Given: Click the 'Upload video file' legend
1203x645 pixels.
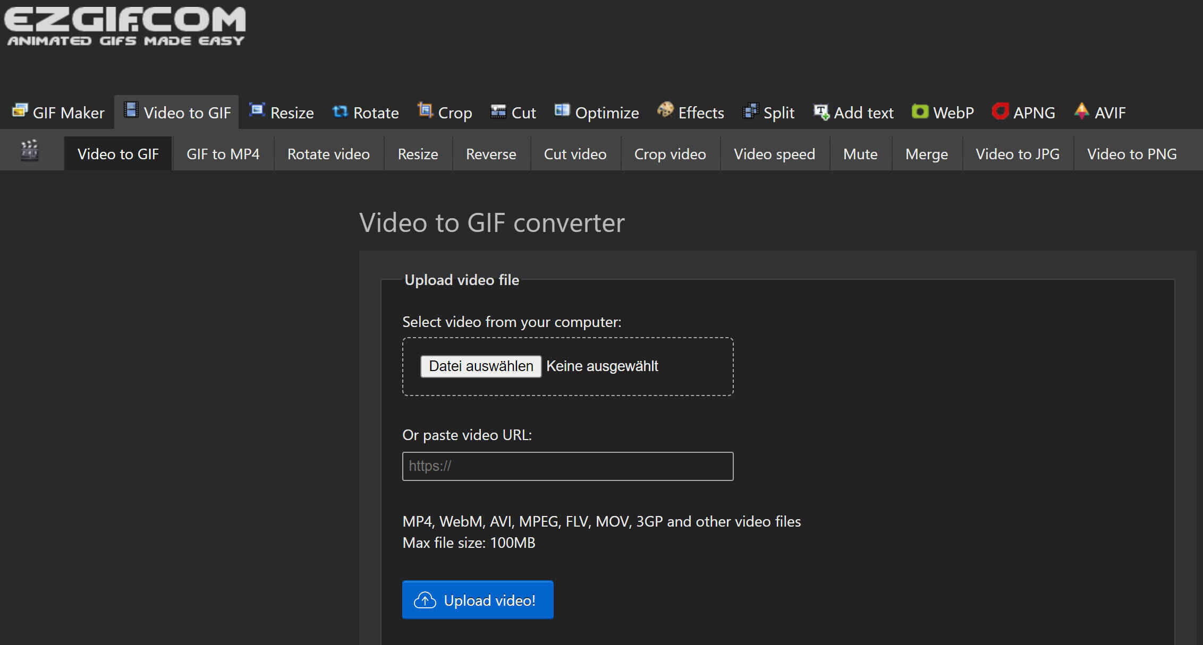Looking at the screenshot, I should 462,280.
